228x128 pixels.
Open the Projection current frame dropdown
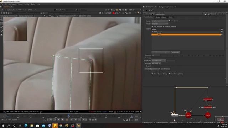(159, 60)
